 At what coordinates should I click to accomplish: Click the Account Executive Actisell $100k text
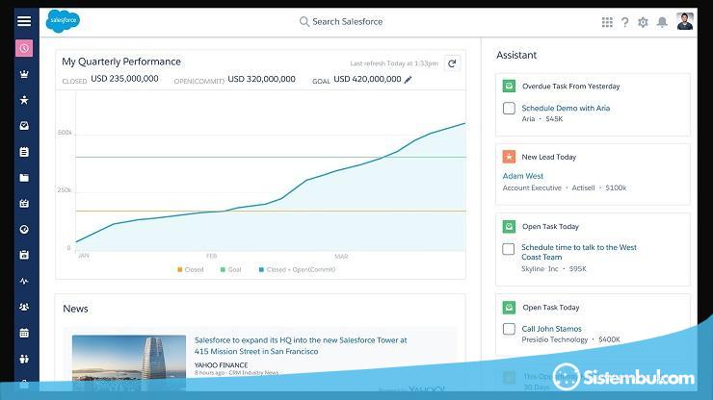click(x=565, y=187)
